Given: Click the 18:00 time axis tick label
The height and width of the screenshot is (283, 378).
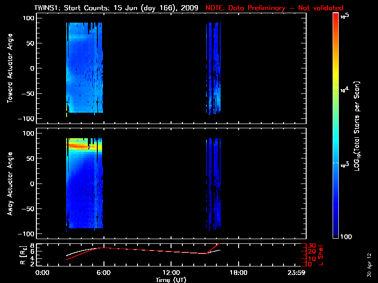Looking at the screenshot, I should pos(238,273).
